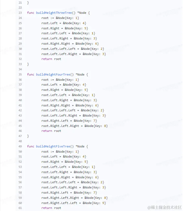
Task: Click root := &Node{Key: 1} on line 36
Action: (60, 80)
